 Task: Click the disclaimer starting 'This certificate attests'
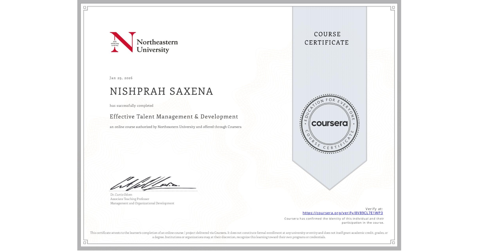click(239, 235)
